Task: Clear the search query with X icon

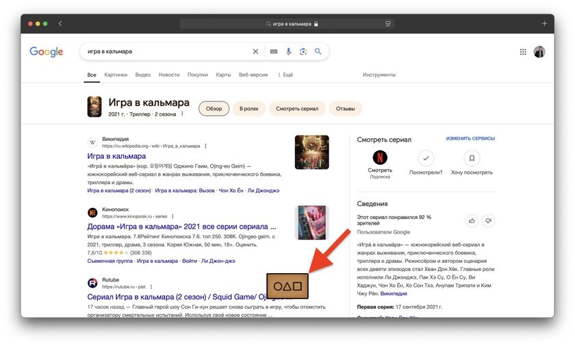Action: click(255, 52)
